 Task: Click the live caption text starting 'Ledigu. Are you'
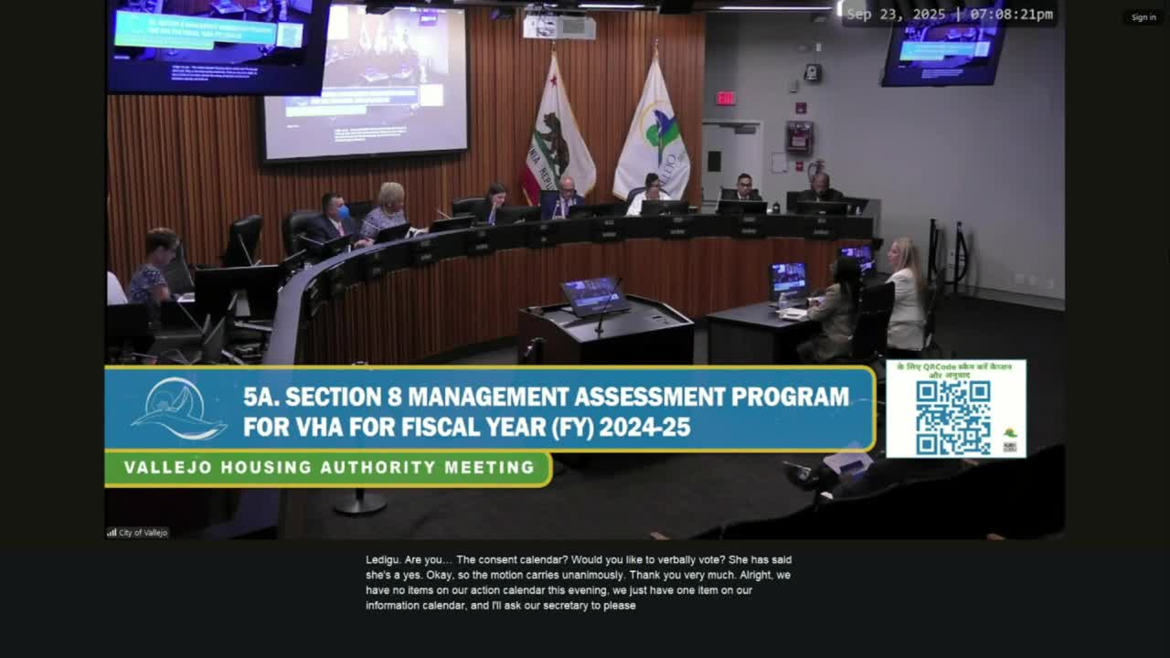[579, 582]
